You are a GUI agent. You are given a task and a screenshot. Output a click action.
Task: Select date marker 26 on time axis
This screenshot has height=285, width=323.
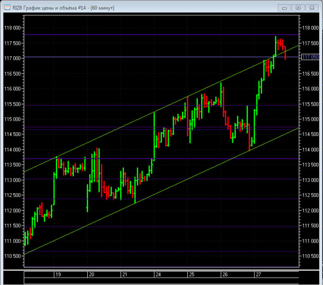[x=225, y=274]
